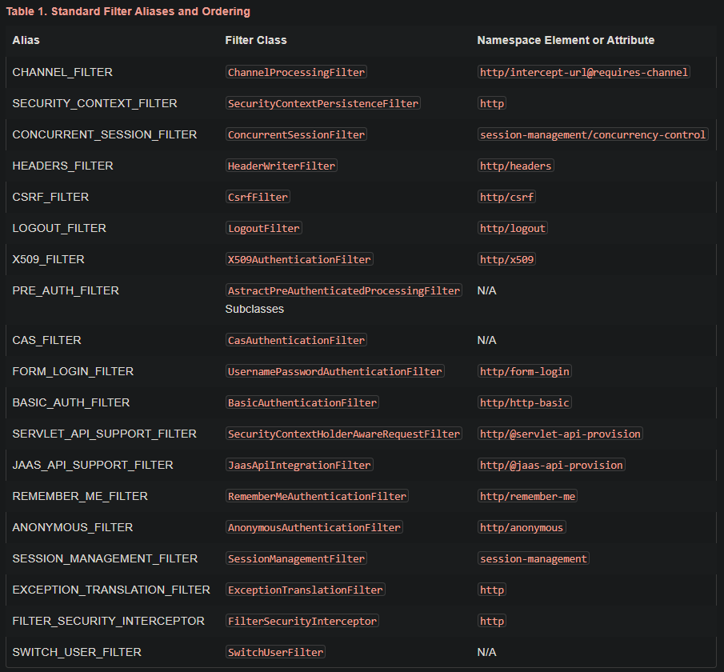Screen dimensions: 724x672
Task: Click http/@jaas-api-provision code
Action: pyautogui.click(x=551, y=465)
